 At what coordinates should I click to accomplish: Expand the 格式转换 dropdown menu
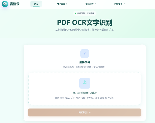(90, 4)
